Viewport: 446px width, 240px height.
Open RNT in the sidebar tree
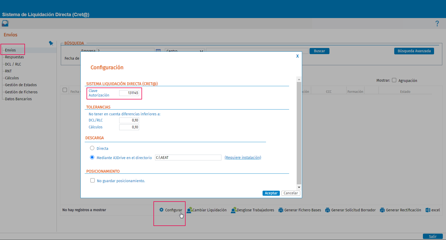[8, 71]
